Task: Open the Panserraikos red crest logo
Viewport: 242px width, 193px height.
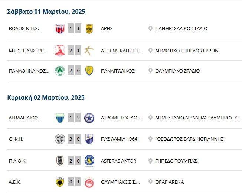Action: click(x=60, y=51)
